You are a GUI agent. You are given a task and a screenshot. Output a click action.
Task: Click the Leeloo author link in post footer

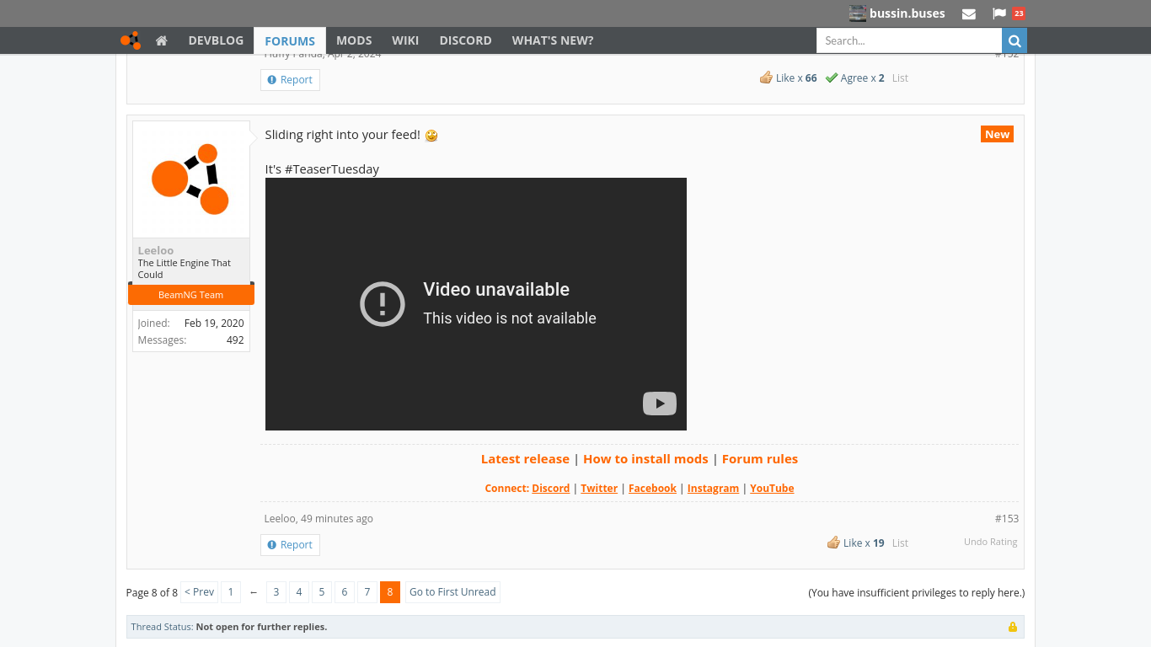point(280,519)
